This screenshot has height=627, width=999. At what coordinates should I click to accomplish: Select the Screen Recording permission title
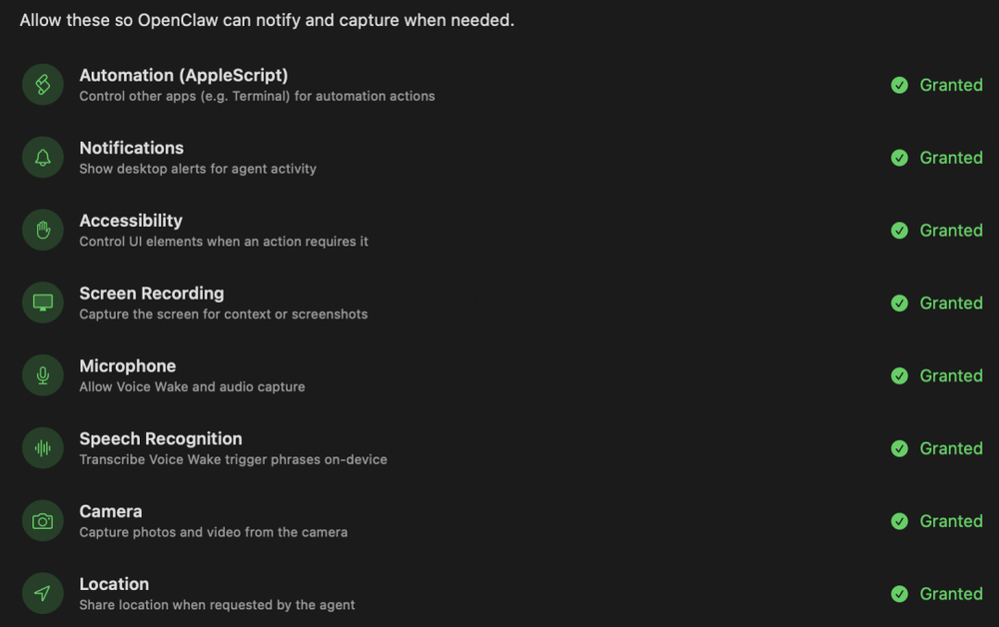point(151,294)
